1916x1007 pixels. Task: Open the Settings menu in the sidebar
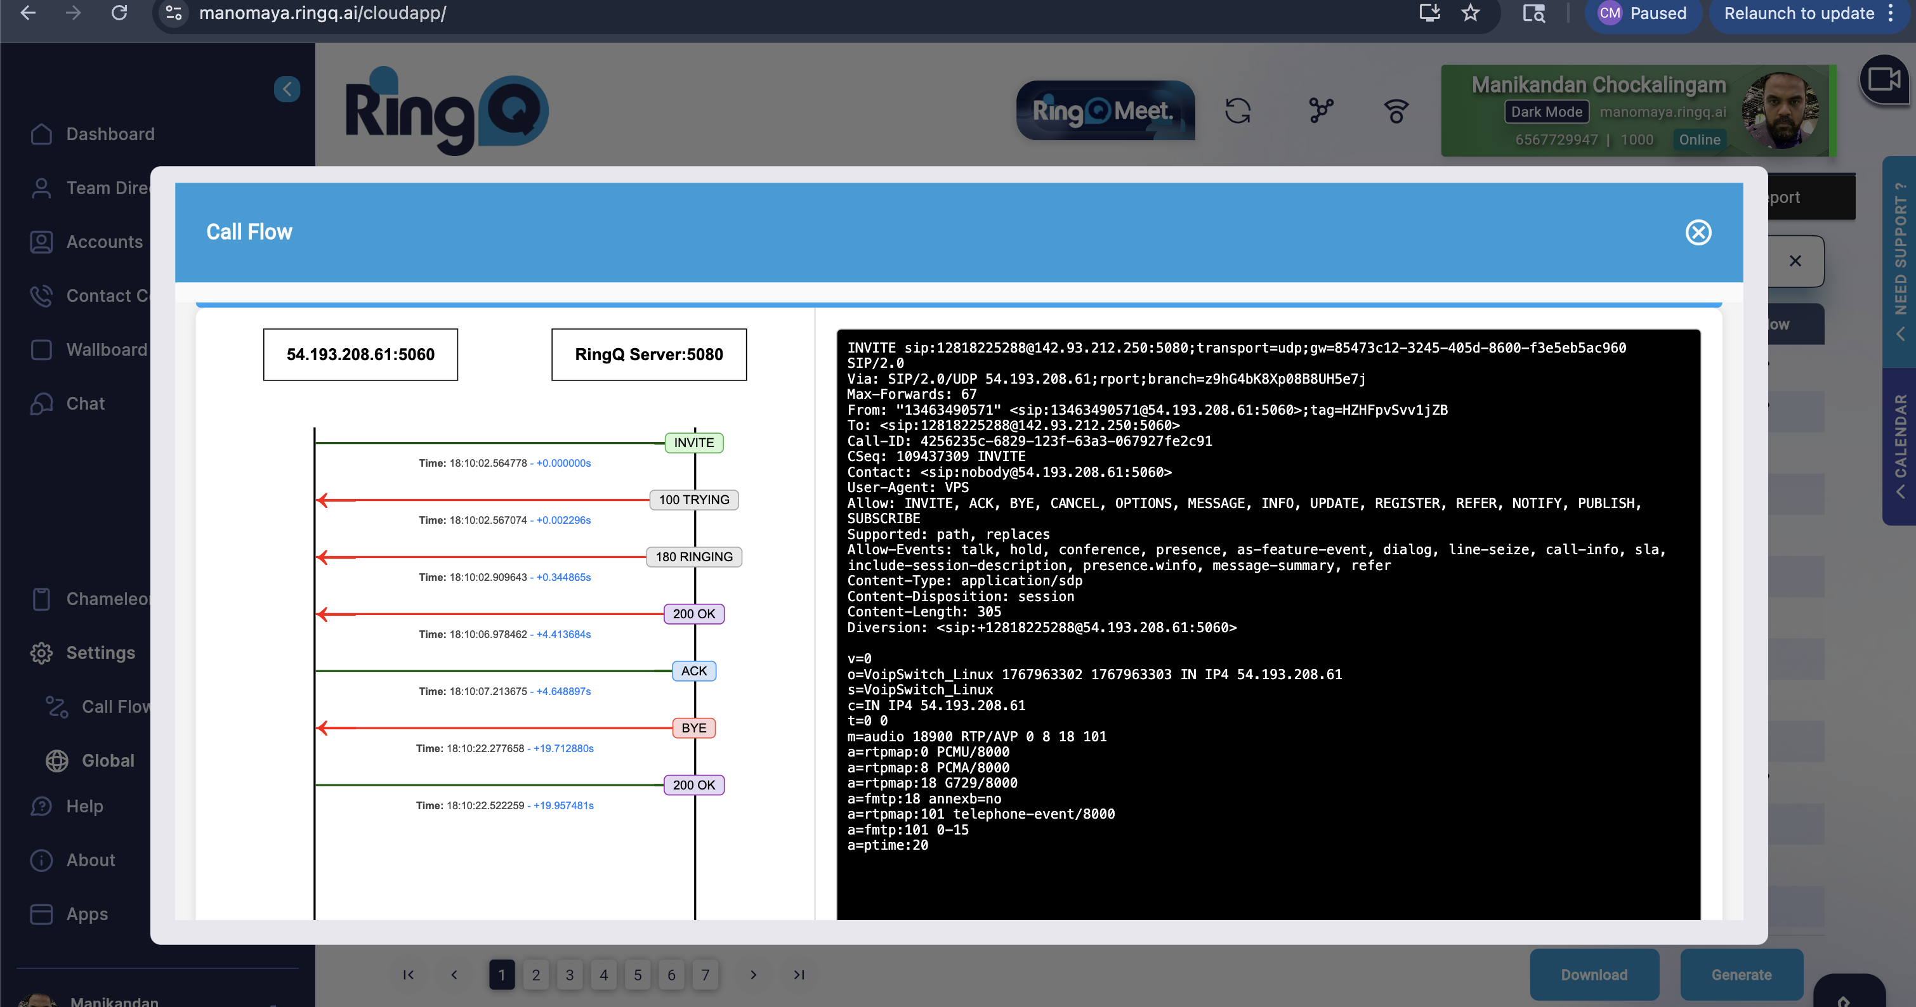[x=103, y=653]
